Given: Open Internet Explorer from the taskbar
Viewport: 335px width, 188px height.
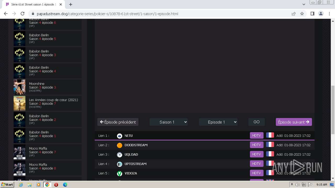Looking at the screenshot, I should (x=21, y=185).
